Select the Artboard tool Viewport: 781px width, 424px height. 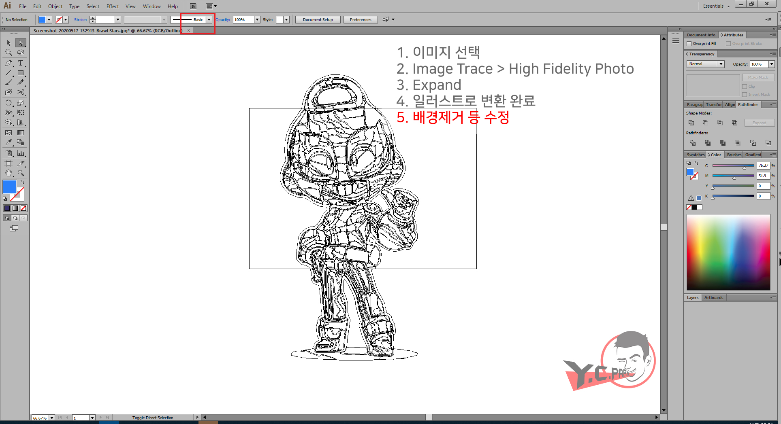tap(9, 163)
